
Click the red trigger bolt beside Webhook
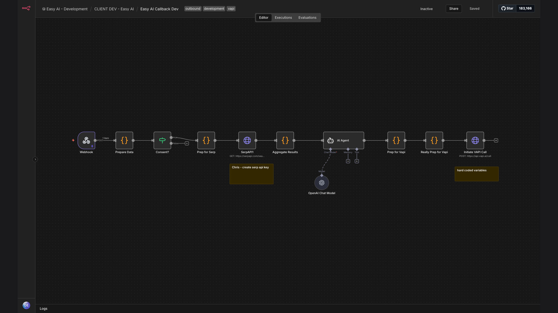tap(73, 140)
